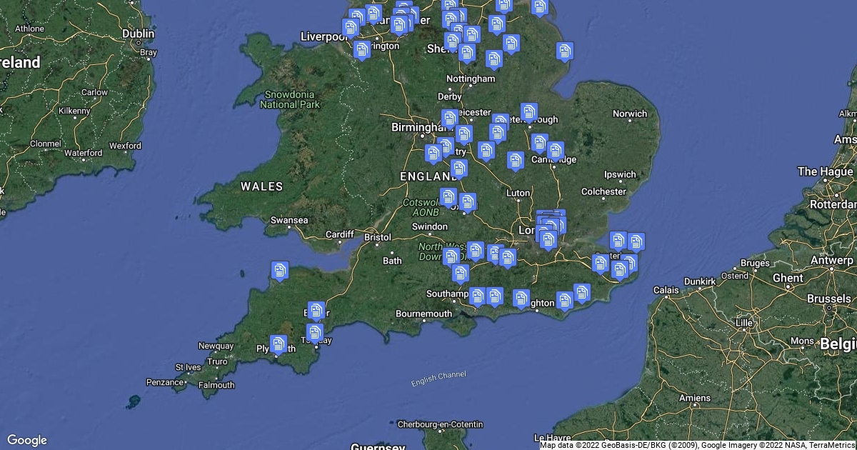The height and width of the screenshot is (450, 857).
Task: Open the marker directly north of Luton
Action: pos(515,160)
